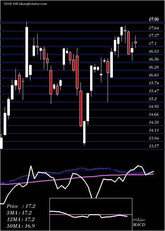Click the 16.01 price axis label
The height and width of the screenshot is (231, 165).
[x=154, y=75]
